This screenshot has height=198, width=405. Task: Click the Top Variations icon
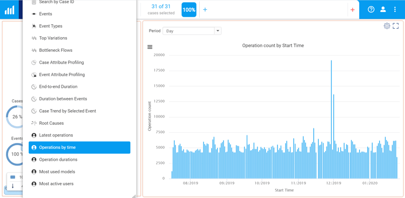pos(33,38)
